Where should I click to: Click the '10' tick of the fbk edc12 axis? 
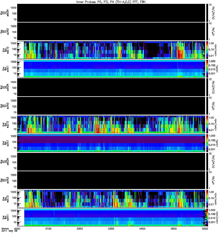pos(15,204)
